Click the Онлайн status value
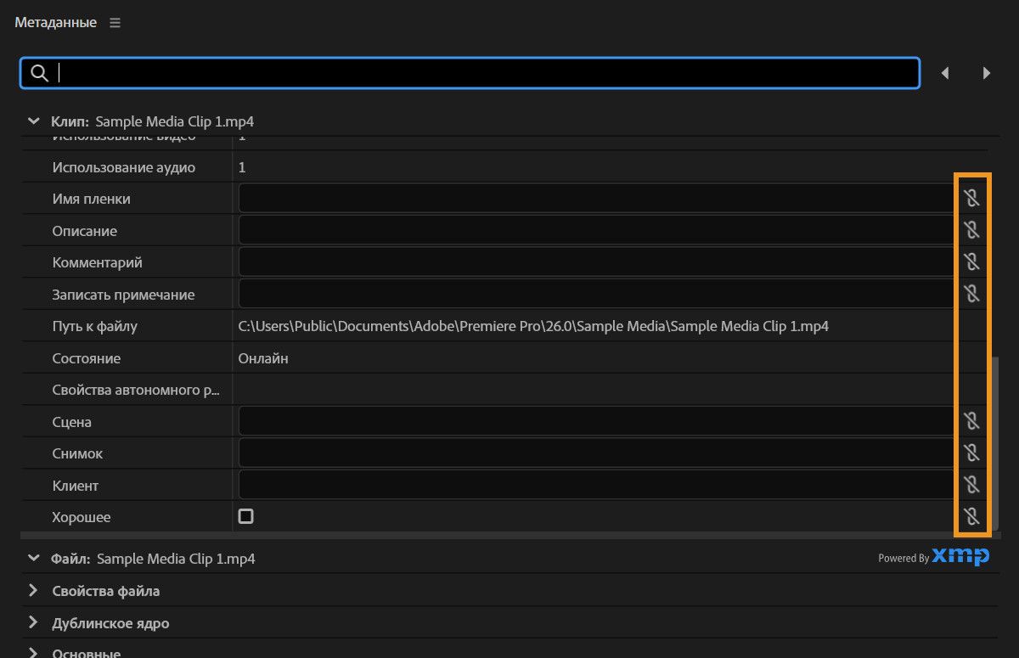 tap(263, 358)
